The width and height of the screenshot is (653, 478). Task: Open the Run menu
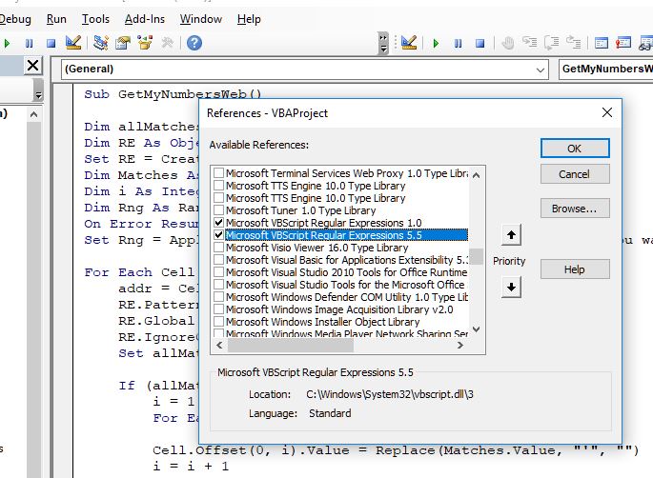point(56,19)
